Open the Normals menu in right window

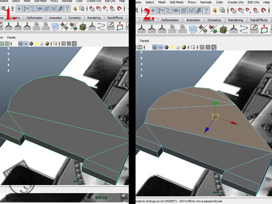pyautogui.click(x=205, y=2)
